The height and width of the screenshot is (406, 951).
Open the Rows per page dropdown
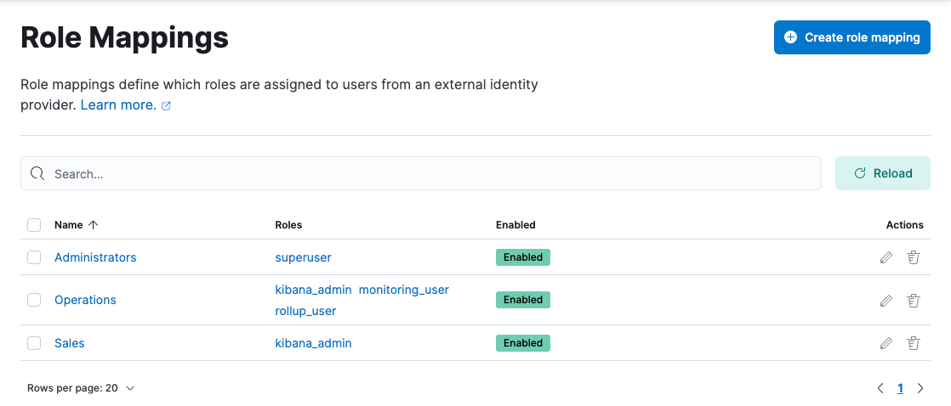[81, 388]
